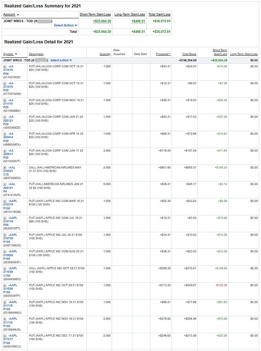This screenshot has width=261, height=351.
Task: Sort summary by Long-Term Gain/Loss header
Action: tap(130, 14)
